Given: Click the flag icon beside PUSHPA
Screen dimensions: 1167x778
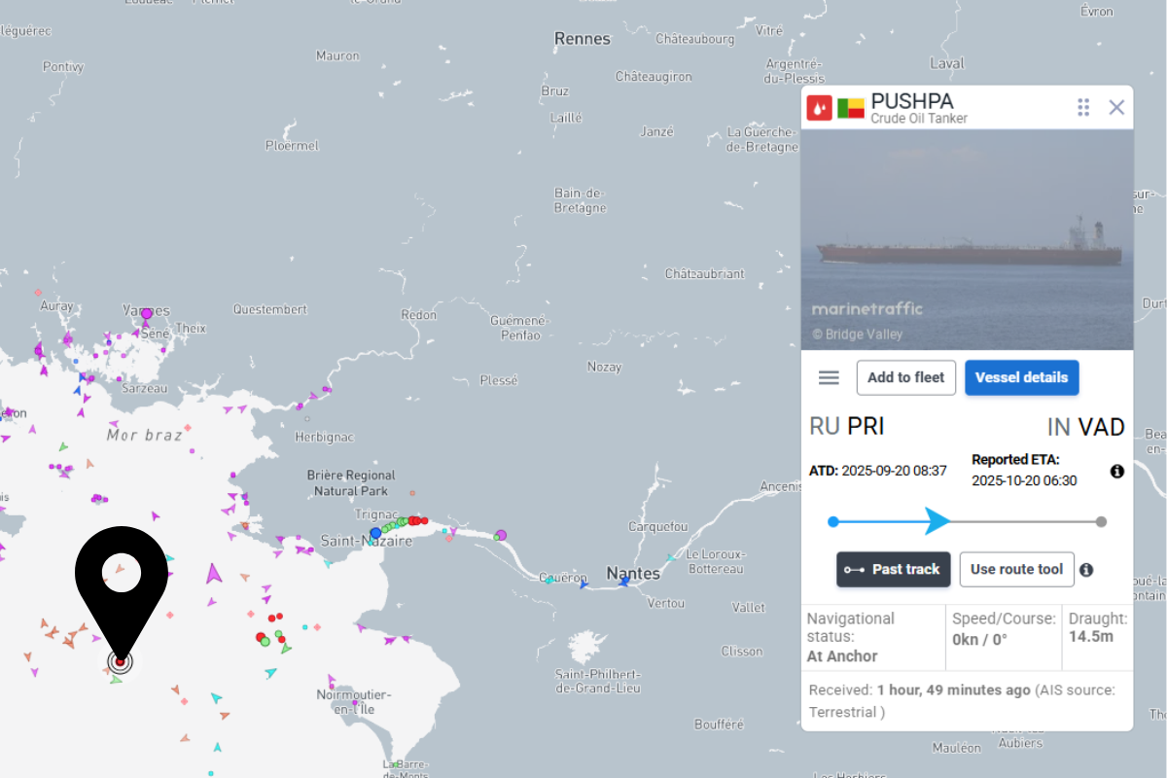Looking at the screenshot, I should 851,108.
